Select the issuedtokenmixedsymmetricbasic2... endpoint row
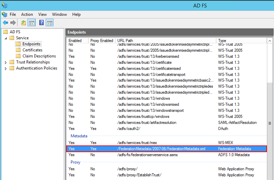 [x=166, y=80]
